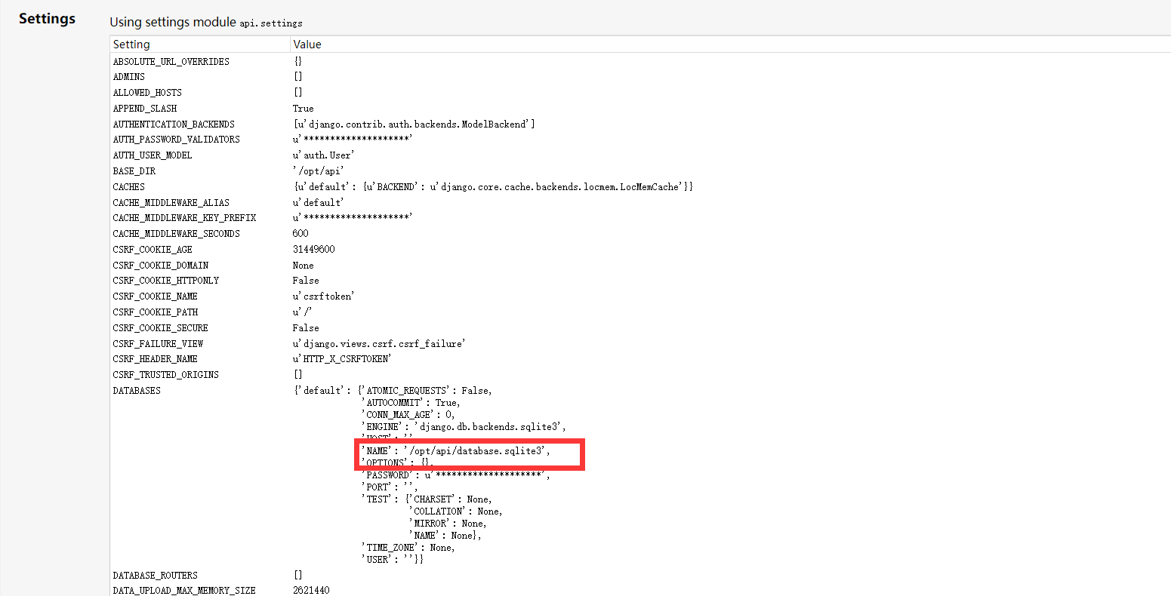
Task: Select the AUTH_USER_MODEL setting name
Action: [x=153, y=155]
